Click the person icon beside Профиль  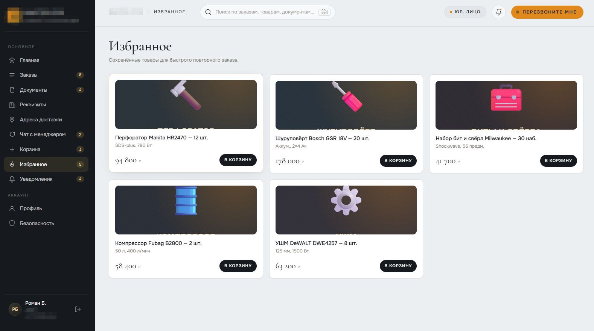pos(12,209)
